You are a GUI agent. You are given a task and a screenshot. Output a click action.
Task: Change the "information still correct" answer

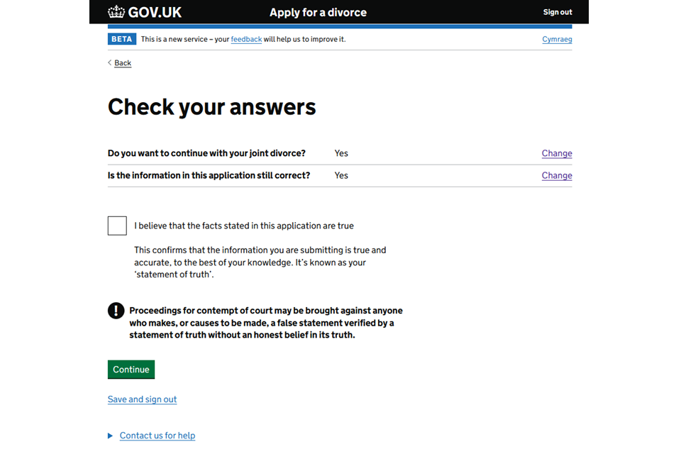[556, 175]
